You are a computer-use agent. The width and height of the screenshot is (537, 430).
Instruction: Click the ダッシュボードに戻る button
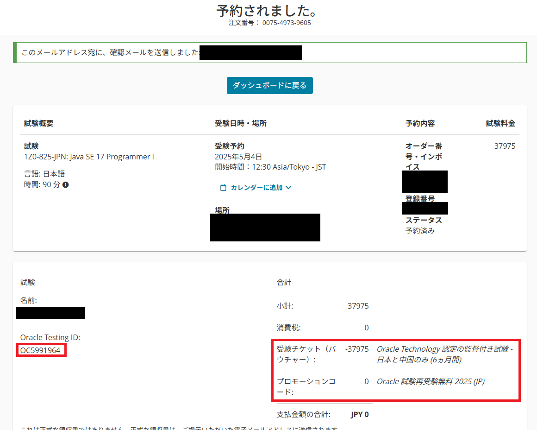point(269,85)
